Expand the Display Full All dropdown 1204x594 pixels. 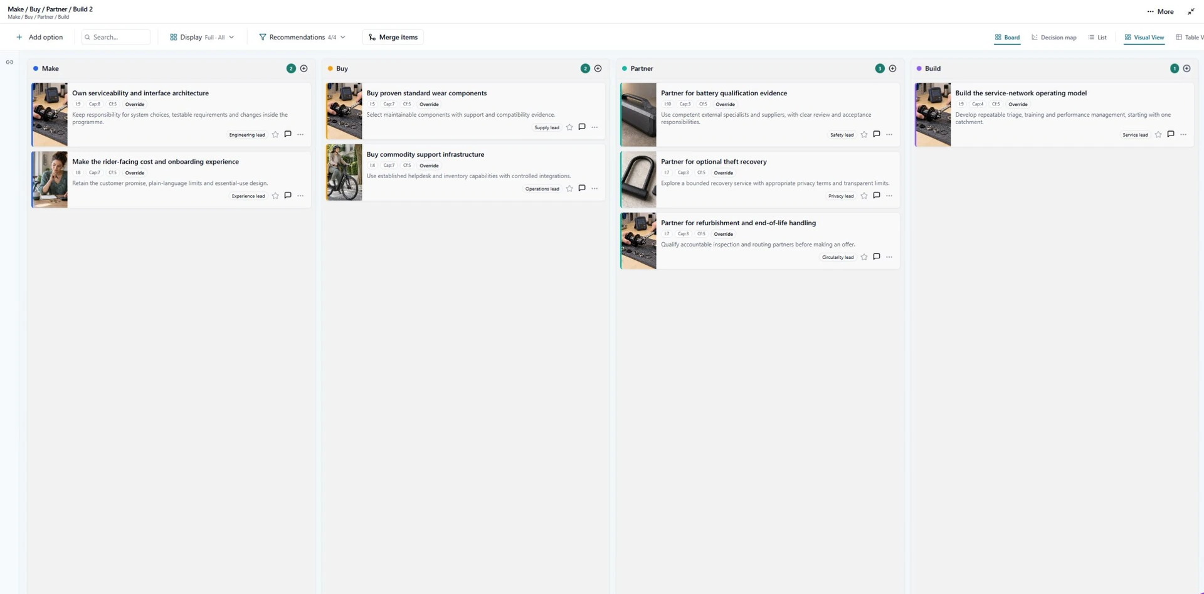[x=202, y=37]
